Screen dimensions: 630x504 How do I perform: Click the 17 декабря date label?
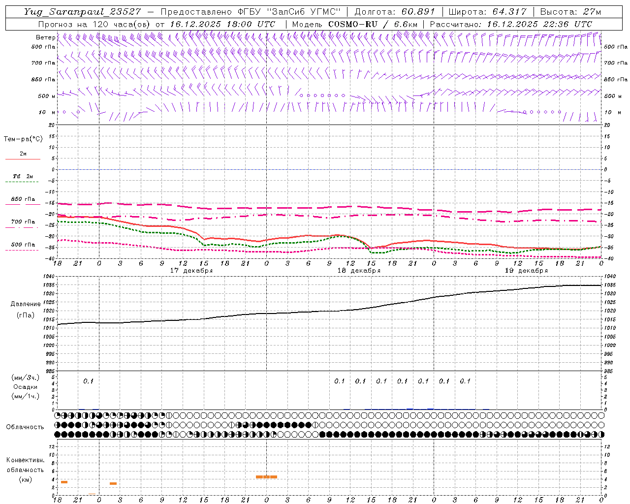tap(191, 271)
